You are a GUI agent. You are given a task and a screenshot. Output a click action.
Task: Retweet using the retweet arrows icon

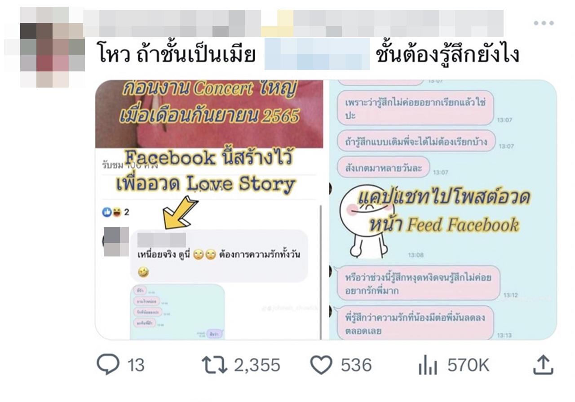click(x=215, y=365)
